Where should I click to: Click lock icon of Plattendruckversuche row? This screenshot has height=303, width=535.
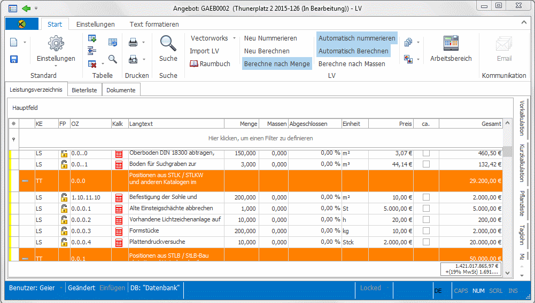pyautogui.click(x=64, y=242)
